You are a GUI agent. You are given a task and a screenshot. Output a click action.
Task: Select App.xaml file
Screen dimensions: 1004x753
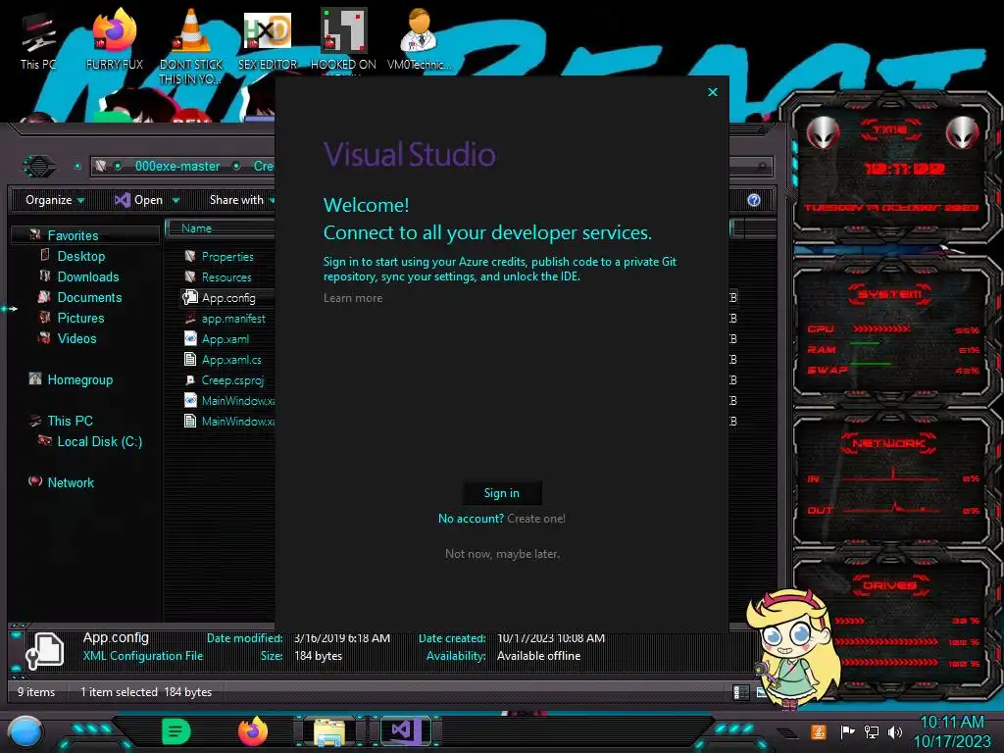coord(226,338)
